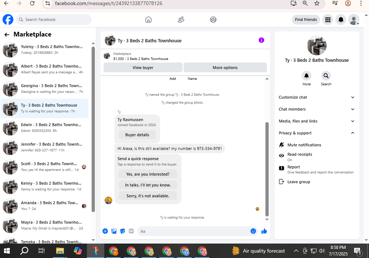
Task: Open File Explorer from taskbar
Action: point(60,251)
